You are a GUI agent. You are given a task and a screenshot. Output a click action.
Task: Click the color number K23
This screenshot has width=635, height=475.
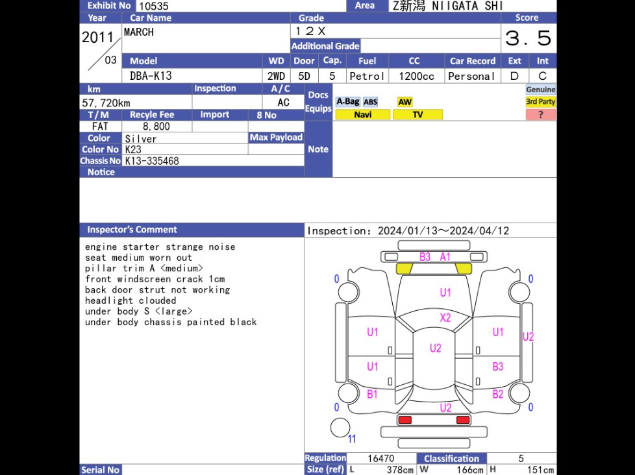133,149
